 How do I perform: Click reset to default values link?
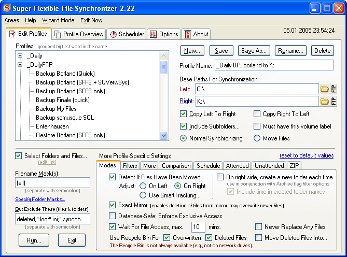[x=307, y=155]
